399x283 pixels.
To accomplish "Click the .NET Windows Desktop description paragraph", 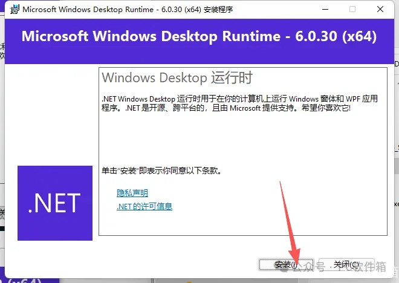I will click(x=239, y=103).
